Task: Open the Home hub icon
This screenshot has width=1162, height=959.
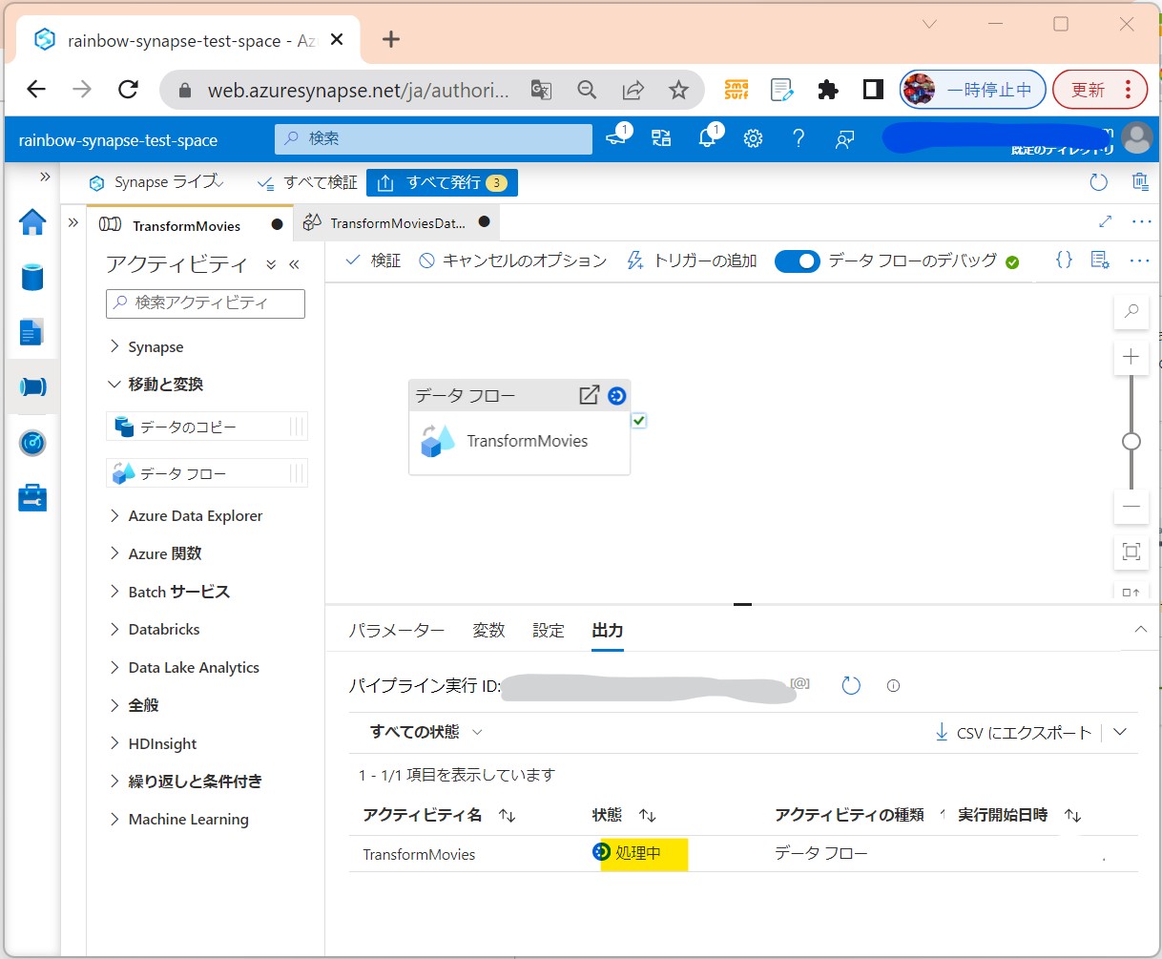Action: (32, 222)
